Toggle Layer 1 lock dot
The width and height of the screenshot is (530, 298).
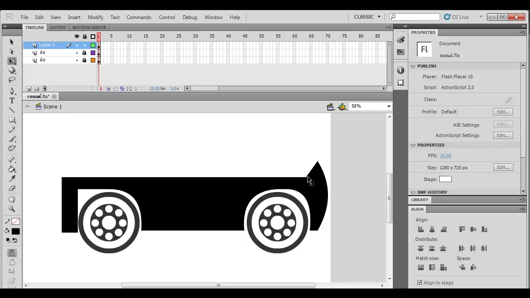coord(84,45)
